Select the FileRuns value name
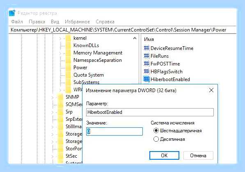 click(x=160, y=56)
